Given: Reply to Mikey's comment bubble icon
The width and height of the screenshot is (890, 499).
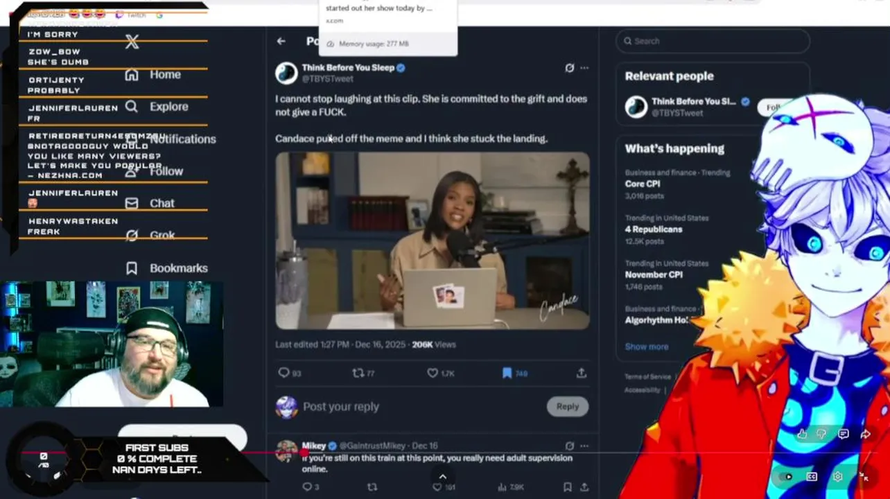Looking at the screenshot, I should [307, 487].
